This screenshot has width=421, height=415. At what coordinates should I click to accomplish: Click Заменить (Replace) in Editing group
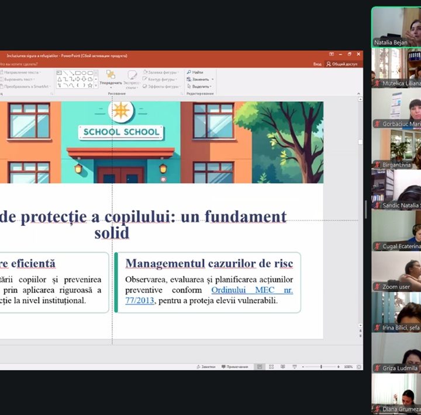tap(199, 79)
